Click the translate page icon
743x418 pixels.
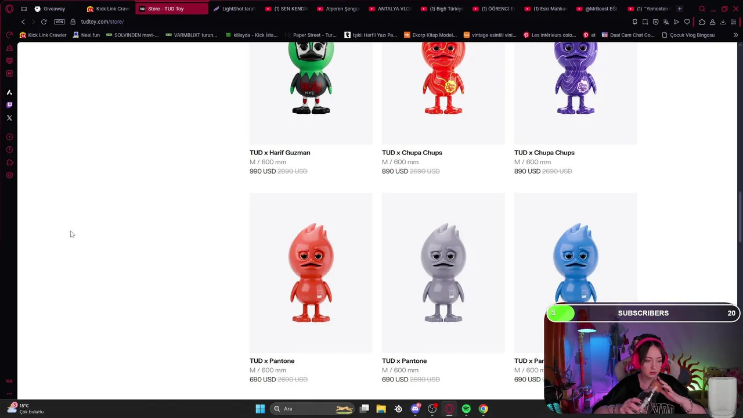[666, 22]
